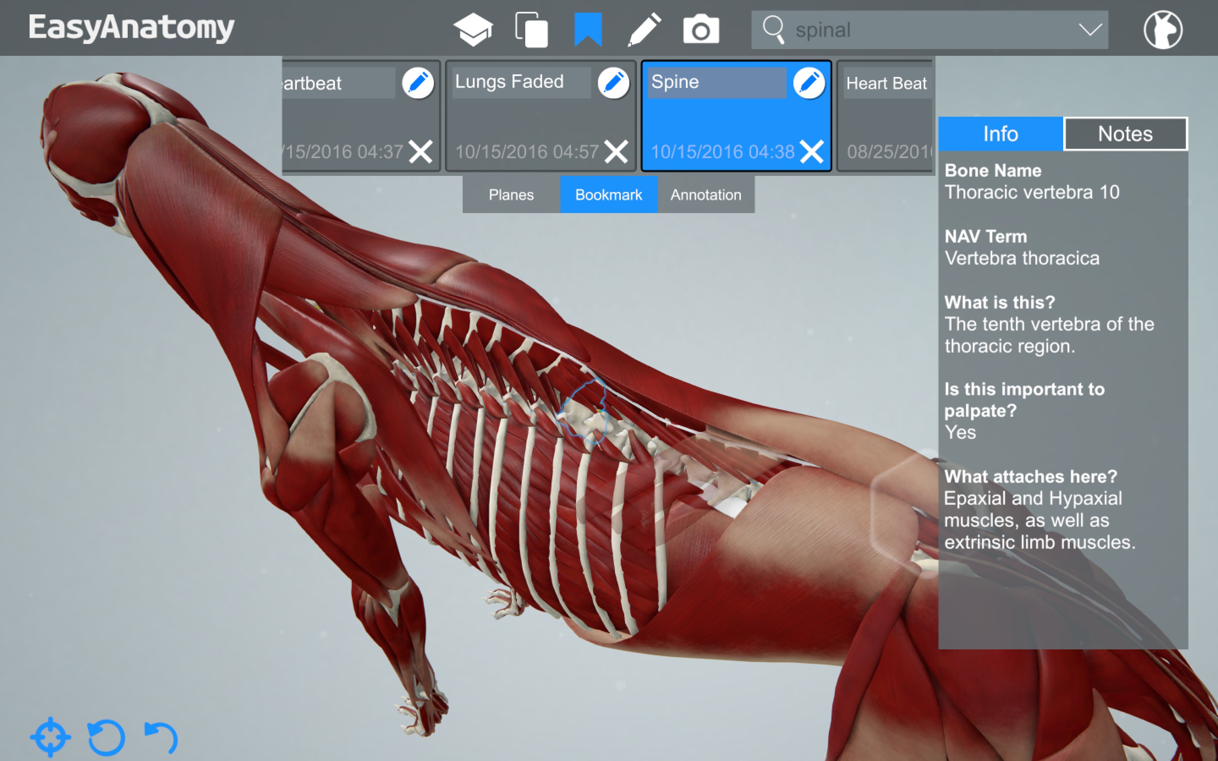Toggle the blue bookmark icon
Screen dimensions: 1218x761
click(588, 29)
